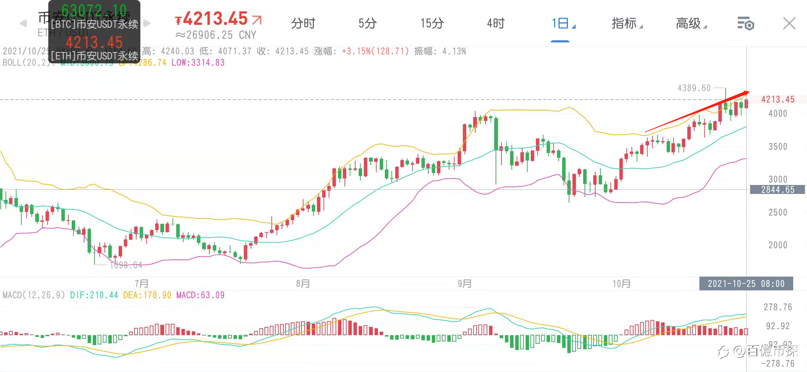Click the MACD(12,26,9) indicator label
This screenshot has height=372, width=807.
coord(34,295)
